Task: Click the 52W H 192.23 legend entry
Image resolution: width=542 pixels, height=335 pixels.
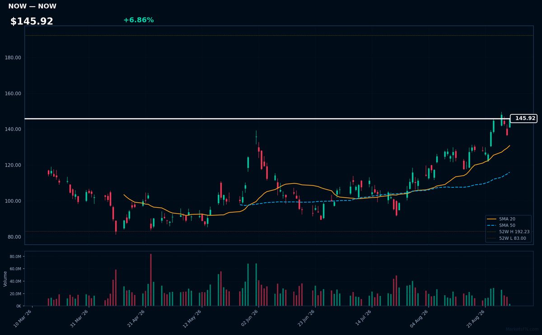Action: pos(507,232)
